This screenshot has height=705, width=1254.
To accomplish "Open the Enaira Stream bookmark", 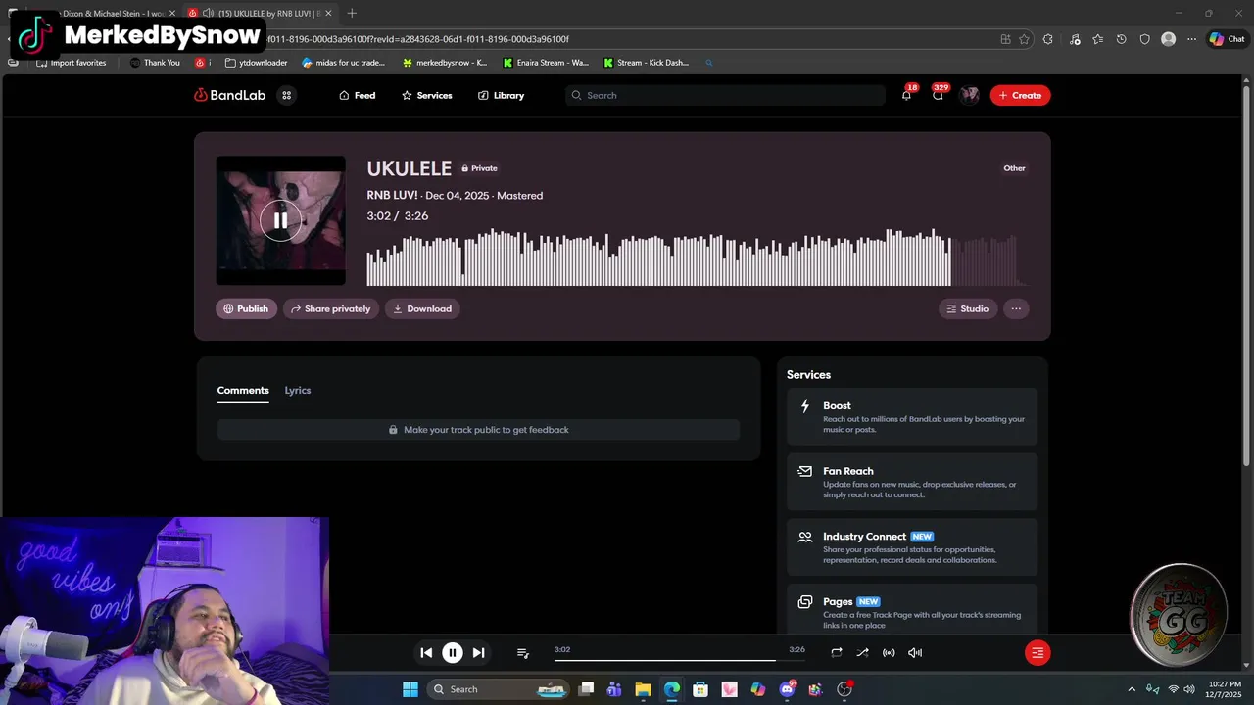I will (547, 63).
